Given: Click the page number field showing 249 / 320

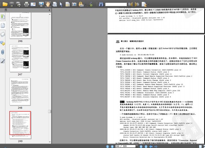Looking at the screenshot, I should pyautogui.click(x=125, y=146).
